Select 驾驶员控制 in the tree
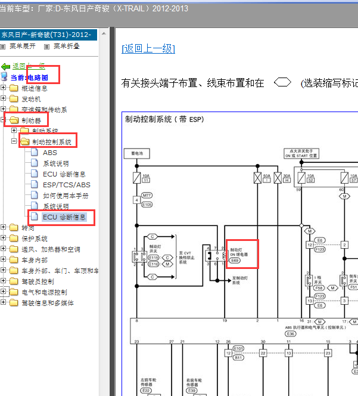The height and width of the screenshot is (396, 358). [x=38, y=281]
